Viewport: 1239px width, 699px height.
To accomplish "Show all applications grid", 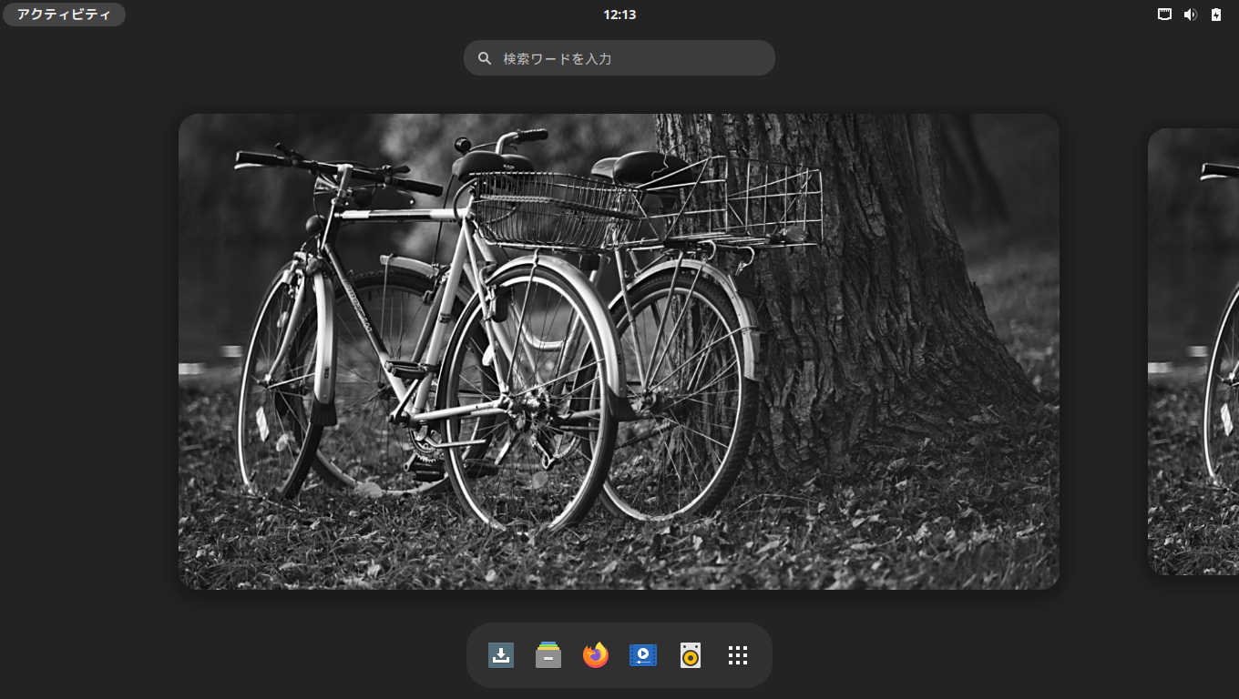I will click(x=738, y=655).
